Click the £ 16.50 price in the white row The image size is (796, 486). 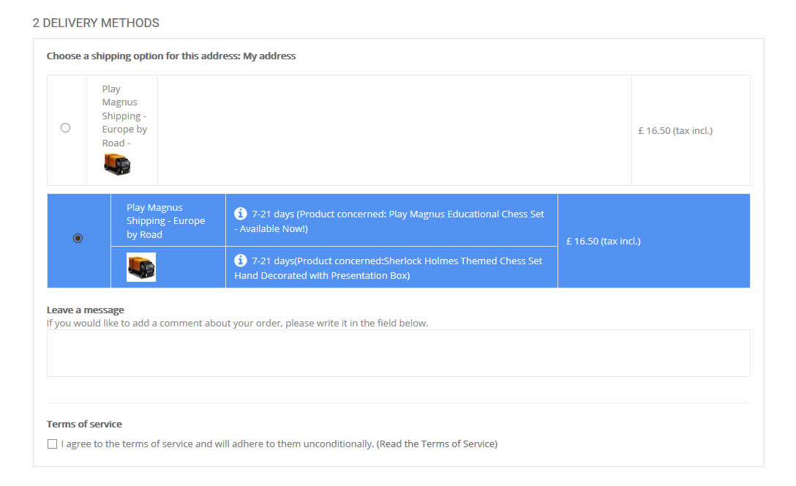[x=675, y=131]
